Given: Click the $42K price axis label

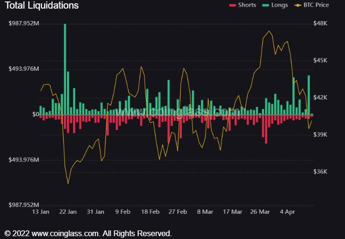Looking at the screenshot, I should [321, 98].
